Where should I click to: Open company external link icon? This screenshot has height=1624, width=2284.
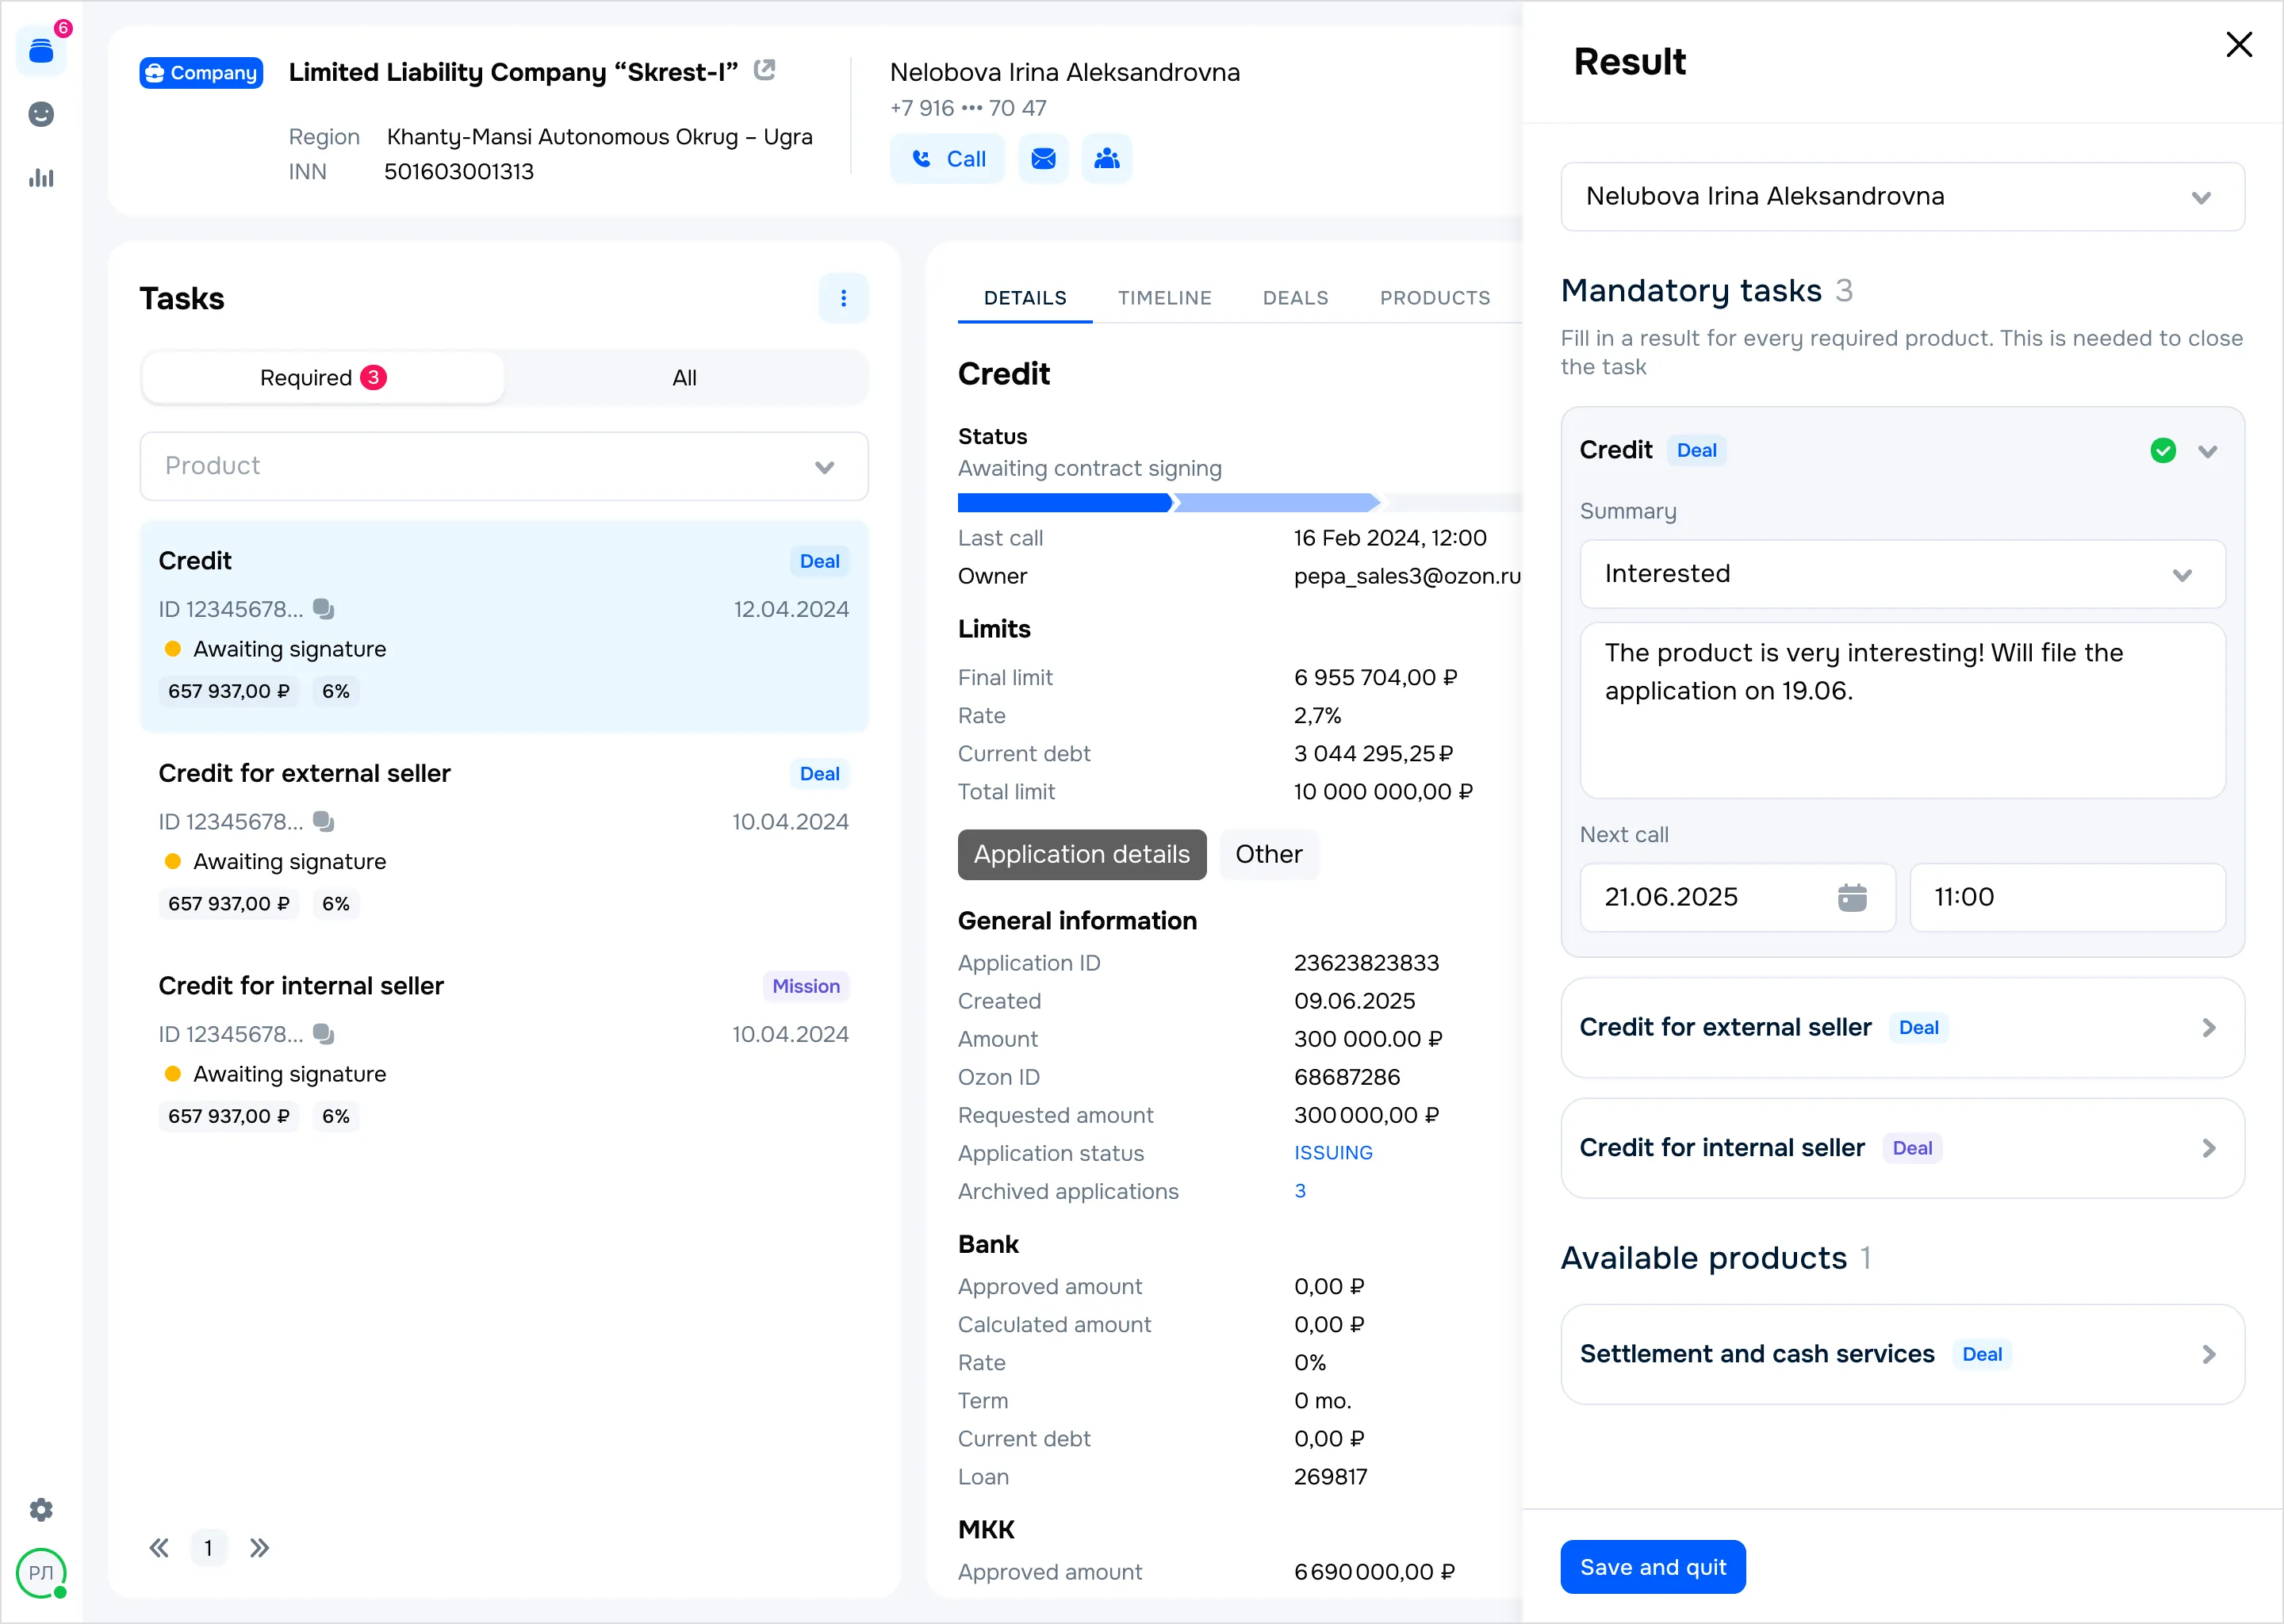tap(765, 70)
